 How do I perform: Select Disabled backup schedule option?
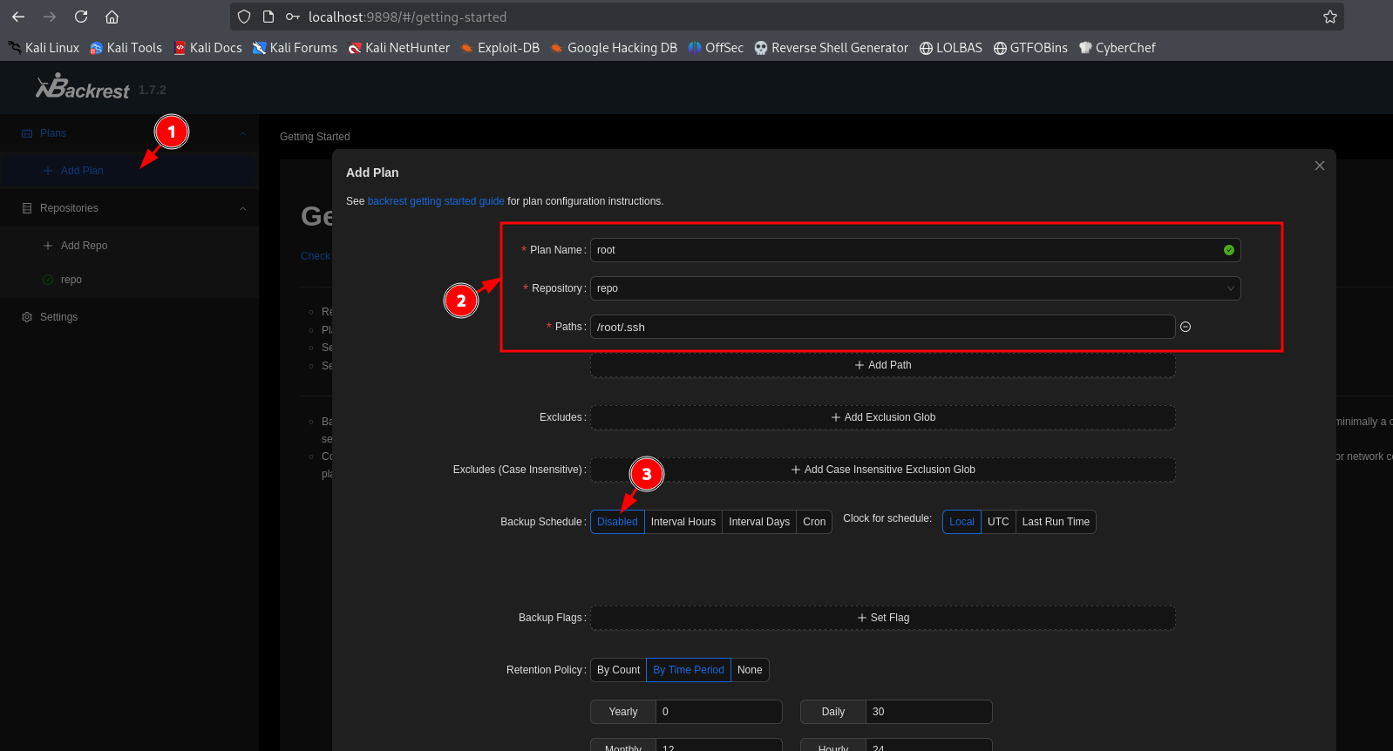click(617, 522)
